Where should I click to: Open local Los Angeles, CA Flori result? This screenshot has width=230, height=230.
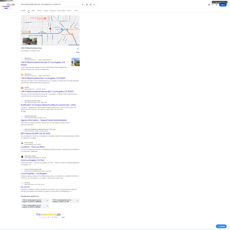32,160
